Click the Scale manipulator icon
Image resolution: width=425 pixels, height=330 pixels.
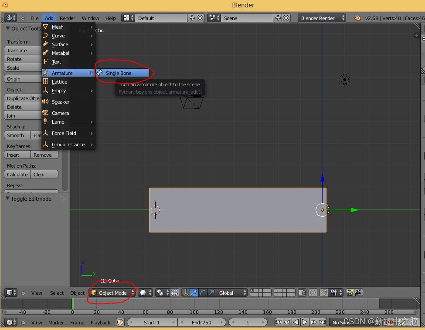coord(211,293)
